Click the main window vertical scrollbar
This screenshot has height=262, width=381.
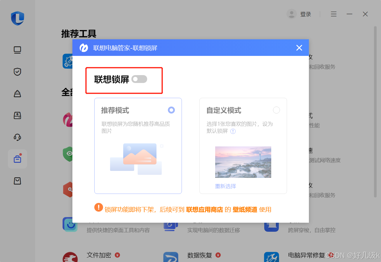tap(375, 112)
